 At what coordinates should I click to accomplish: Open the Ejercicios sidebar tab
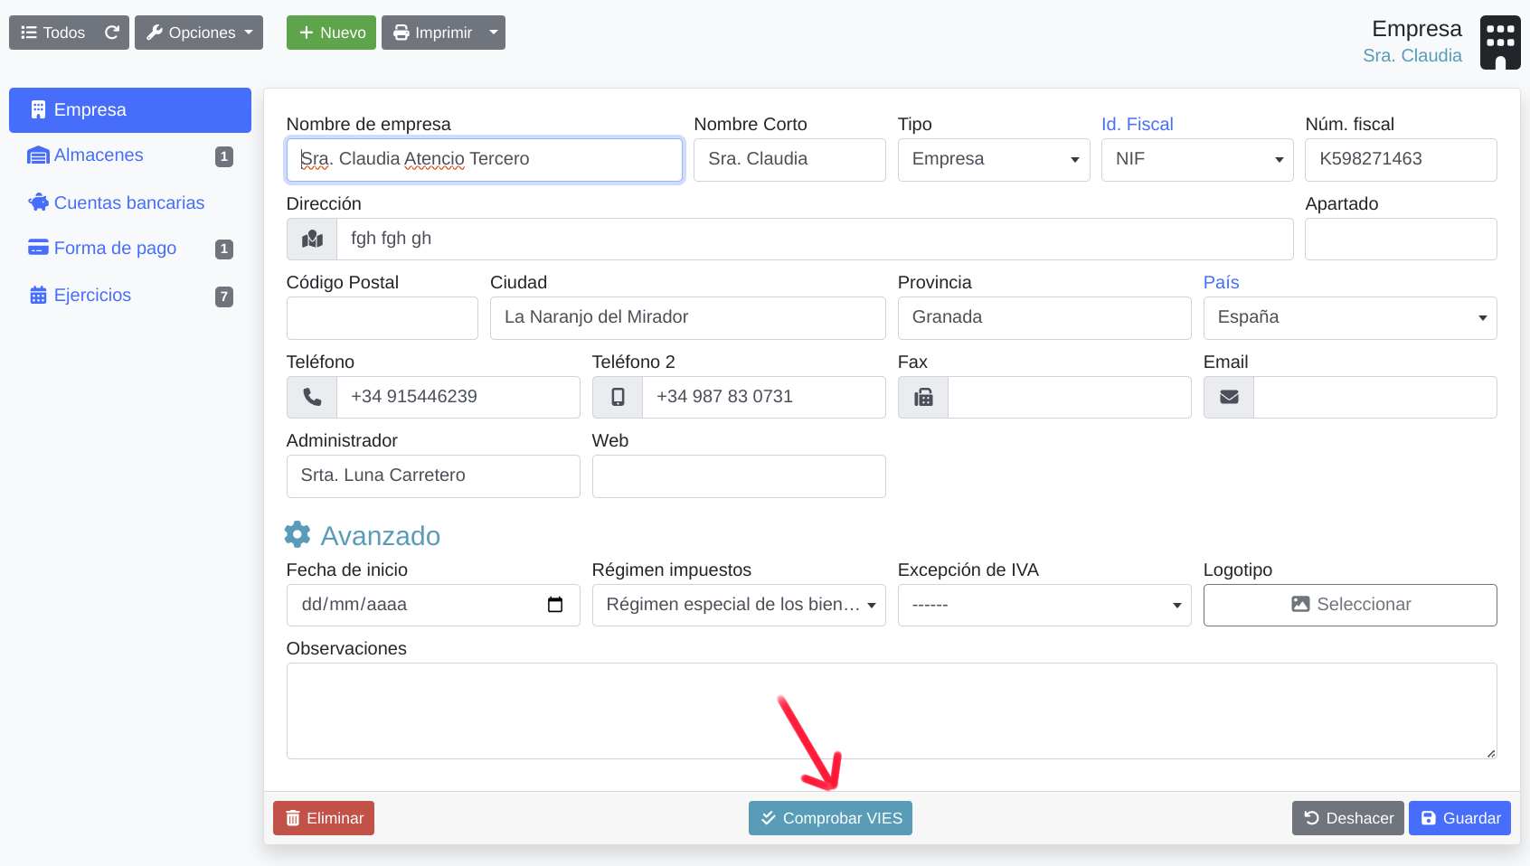(x=130, y=295)
